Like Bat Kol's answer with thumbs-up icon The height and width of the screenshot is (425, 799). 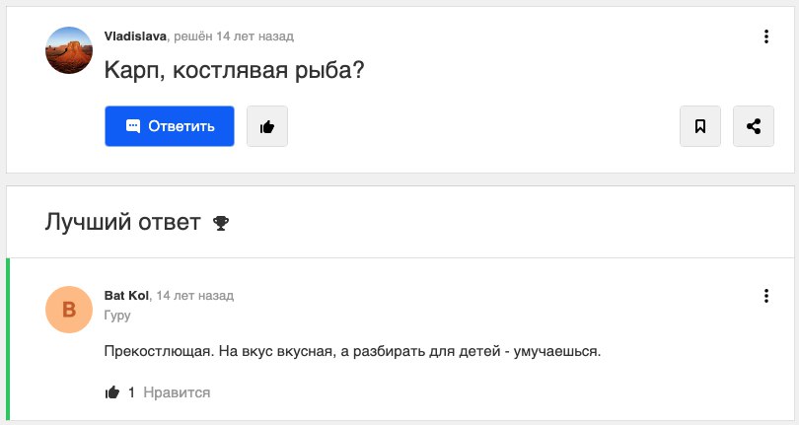(x=112, y=391)
